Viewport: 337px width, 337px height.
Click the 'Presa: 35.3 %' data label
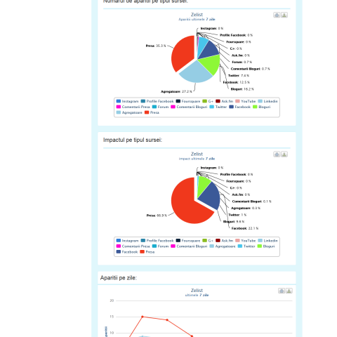pos(156,46)
